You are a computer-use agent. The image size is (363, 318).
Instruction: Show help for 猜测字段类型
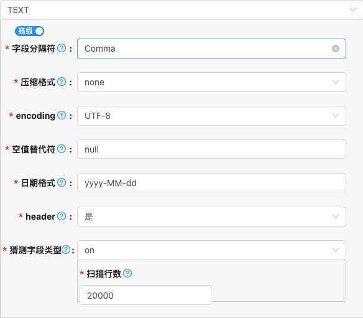[66, 250]
